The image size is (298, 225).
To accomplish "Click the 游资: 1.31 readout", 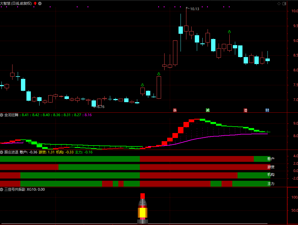I will tap(47, 152).
